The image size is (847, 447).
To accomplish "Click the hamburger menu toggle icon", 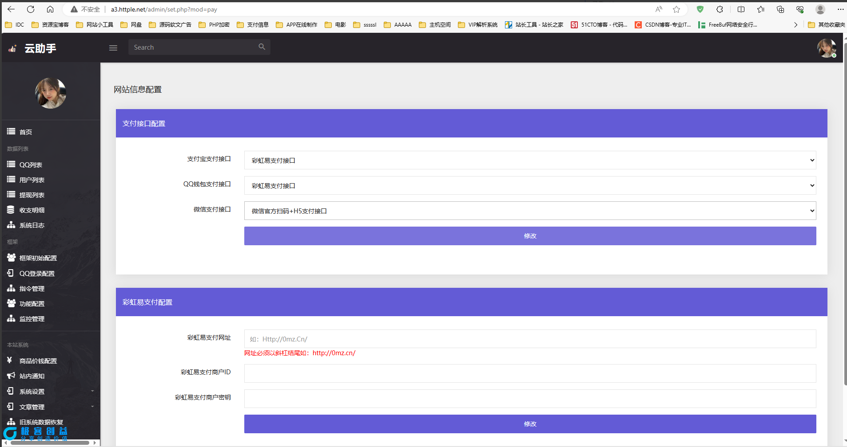I will [x=113, y=48].
